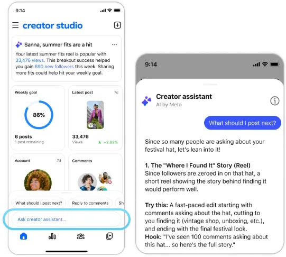Tap the 86% weekly goal progress ring
Image resolution: width=286 pixels, height=257 pixels.
tap(39, 115)
